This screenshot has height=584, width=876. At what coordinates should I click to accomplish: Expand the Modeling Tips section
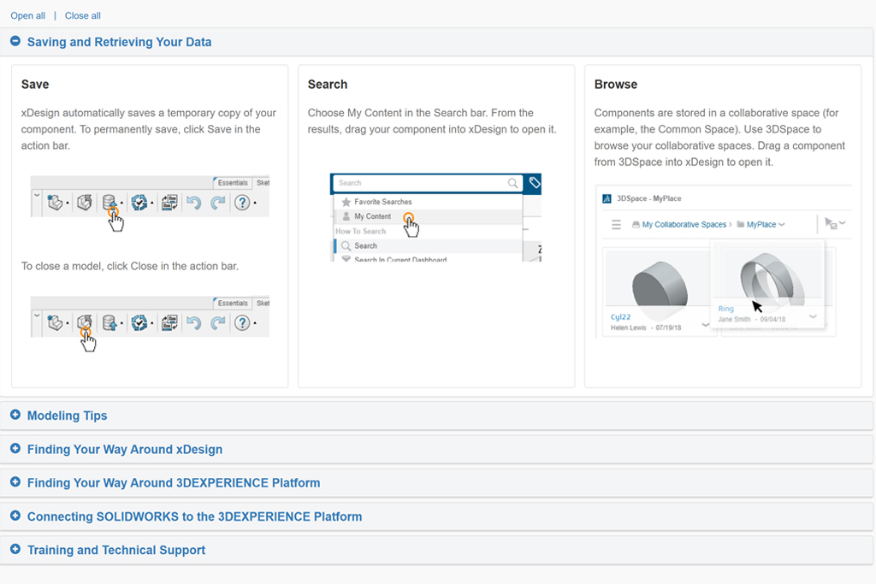(x=15, y=415)
